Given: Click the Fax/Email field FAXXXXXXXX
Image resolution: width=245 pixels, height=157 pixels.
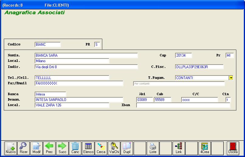Looking at the screenshot, I should pos(79,83).
